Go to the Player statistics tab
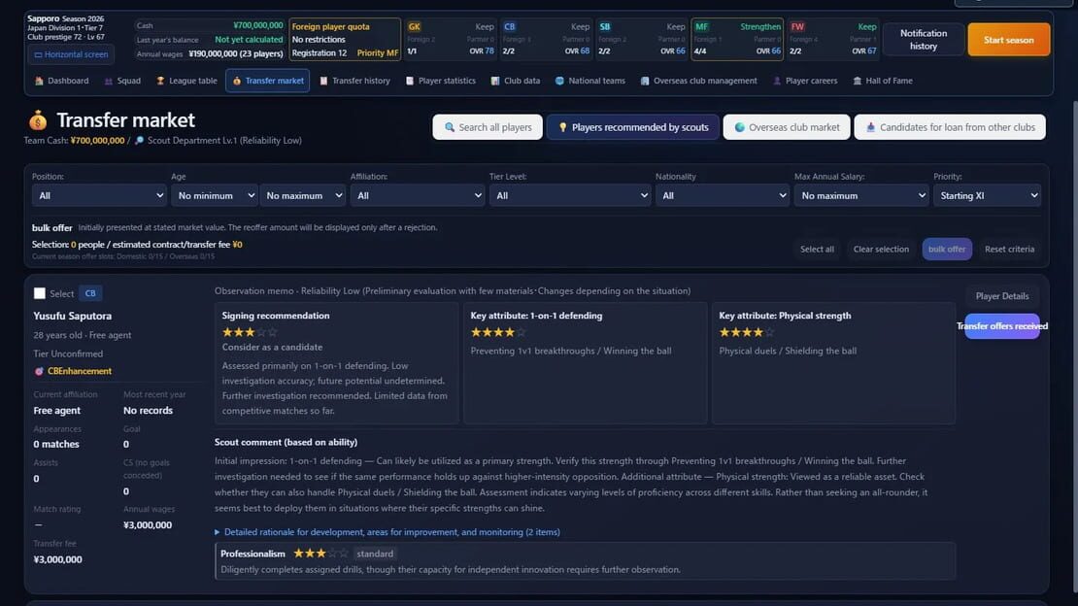Viewport: 1078px width, 606px height. (x=440, y=82)
